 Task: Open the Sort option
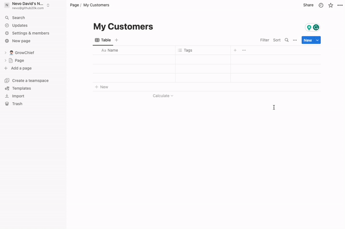[277, 40]
